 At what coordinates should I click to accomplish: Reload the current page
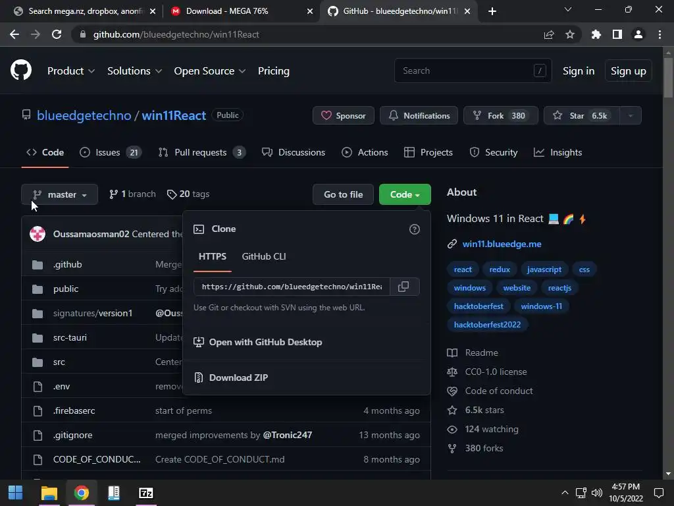pos(57,34)
